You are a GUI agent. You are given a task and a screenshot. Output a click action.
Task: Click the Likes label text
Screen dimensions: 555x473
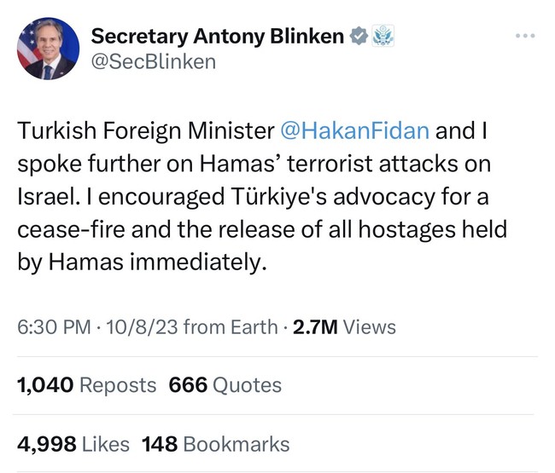pyautogui.click(x=106, y=444)
